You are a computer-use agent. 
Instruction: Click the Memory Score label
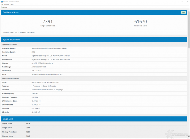[x=7, y=136]
